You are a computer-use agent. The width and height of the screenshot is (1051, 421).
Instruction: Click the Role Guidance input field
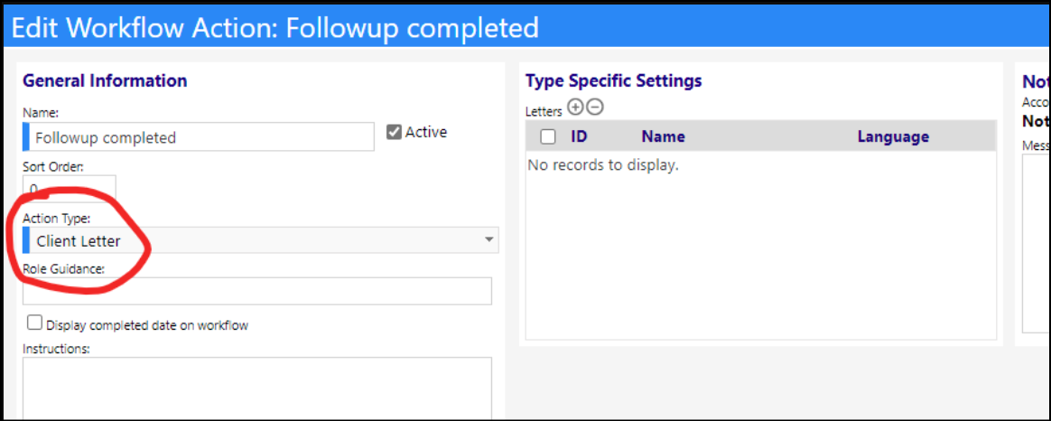pyautogui.click(x=256, y=291)
